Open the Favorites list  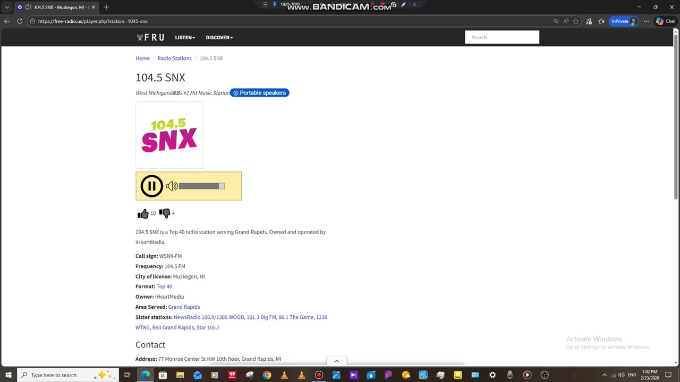(x=601, y=21)
